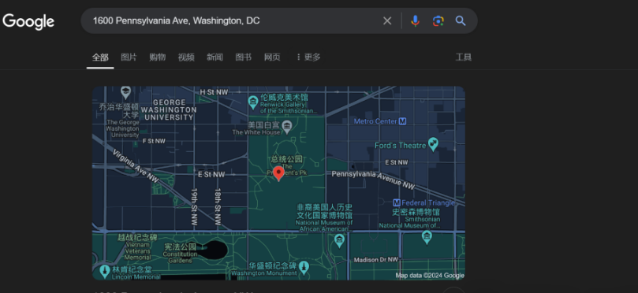Select the 购物 (Shopping) tab
Image resolution: width=638 pixels, height=293 pixels.
pos(157,57)
